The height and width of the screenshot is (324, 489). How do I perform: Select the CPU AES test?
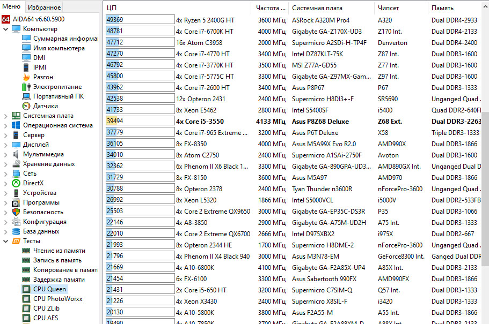pyautogui.click(x=46, y=318)
